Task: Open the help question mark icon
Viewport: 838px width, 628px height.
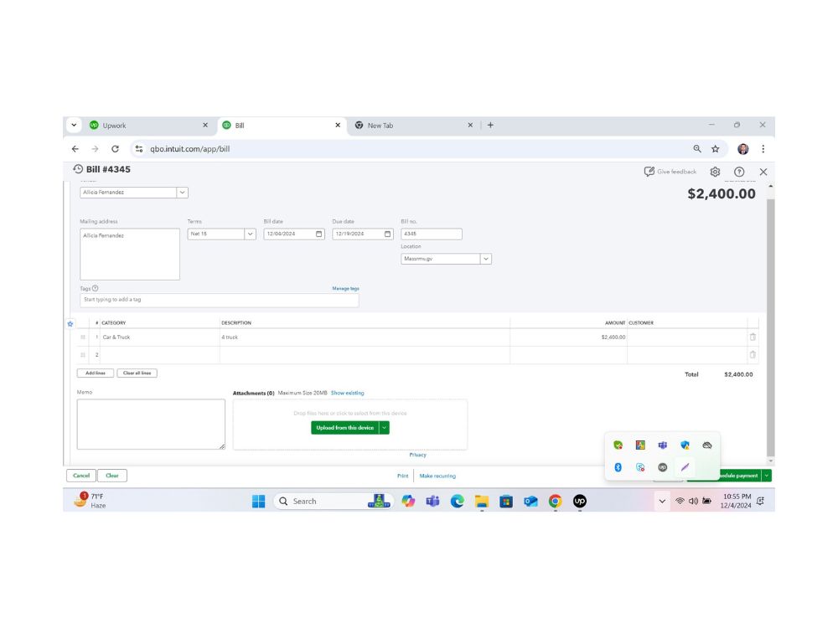Action: point(739,172)
